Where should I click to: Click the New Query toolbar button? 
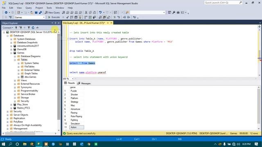[52, 13]
